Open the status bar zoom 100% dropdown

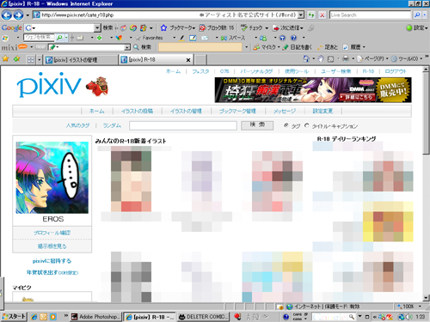click(420, 307)
